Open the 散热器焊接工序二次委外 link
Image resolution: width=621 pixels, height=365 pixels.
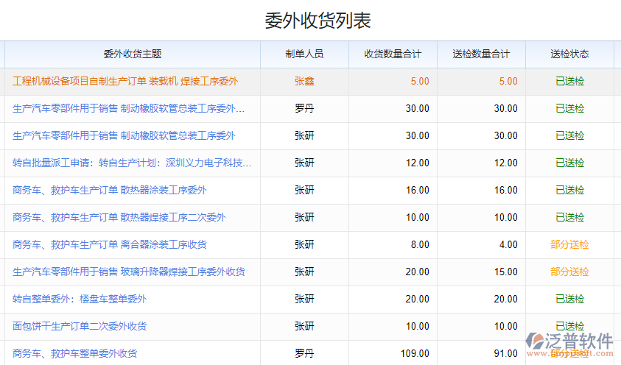(x=119, y=217)
